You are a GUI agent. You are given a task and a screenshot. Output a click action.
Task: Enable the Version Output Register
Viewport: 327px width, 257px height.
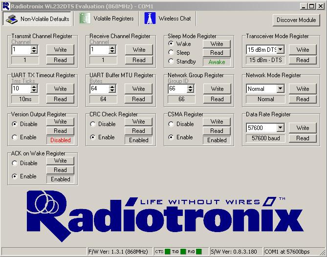[x=15, y=137]
